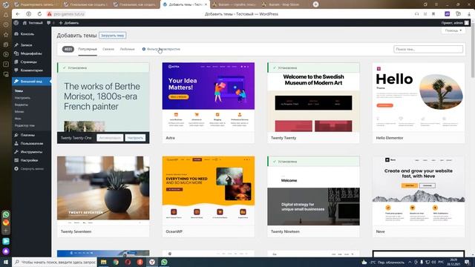Viewport: 475px width, 267px height.
Task: Open Google Chrome from the taskbar
Action: (116, 262)
